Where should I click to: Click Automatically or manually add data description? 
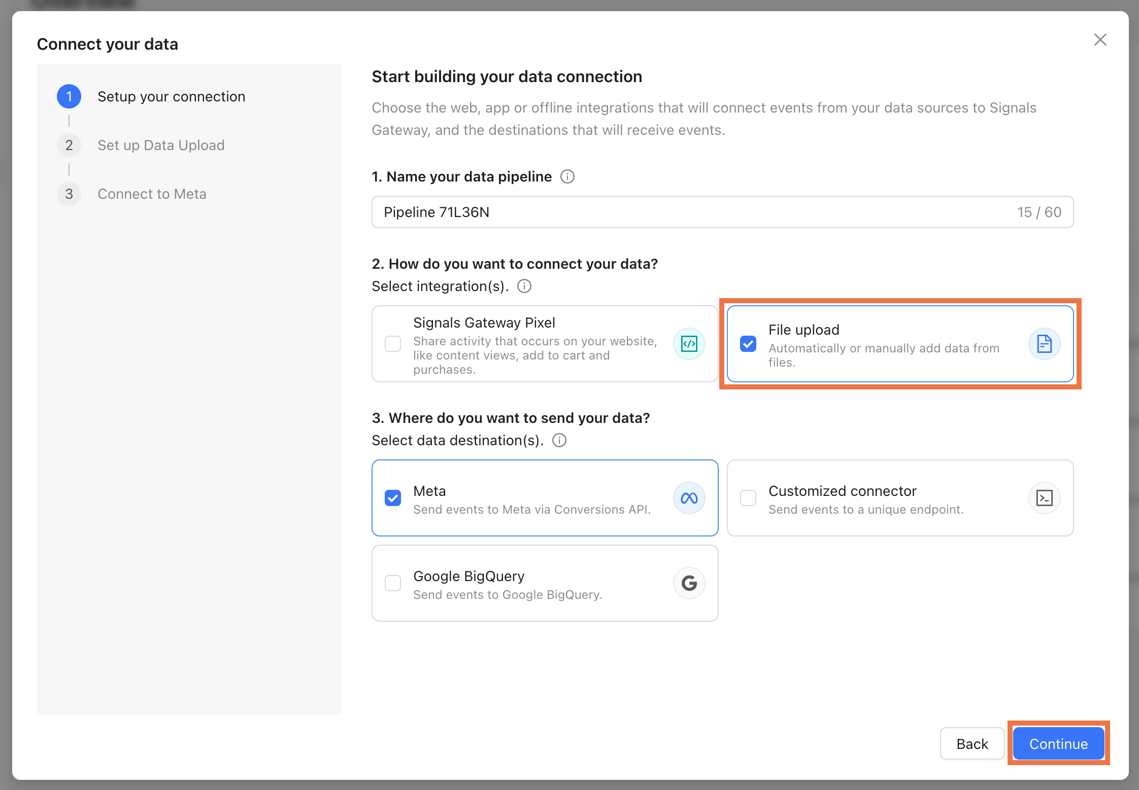coord(884,355)
